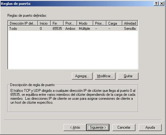Go back with the Atrás button
The height and width of the screenshot is (135, 166).
coord(75,127)
